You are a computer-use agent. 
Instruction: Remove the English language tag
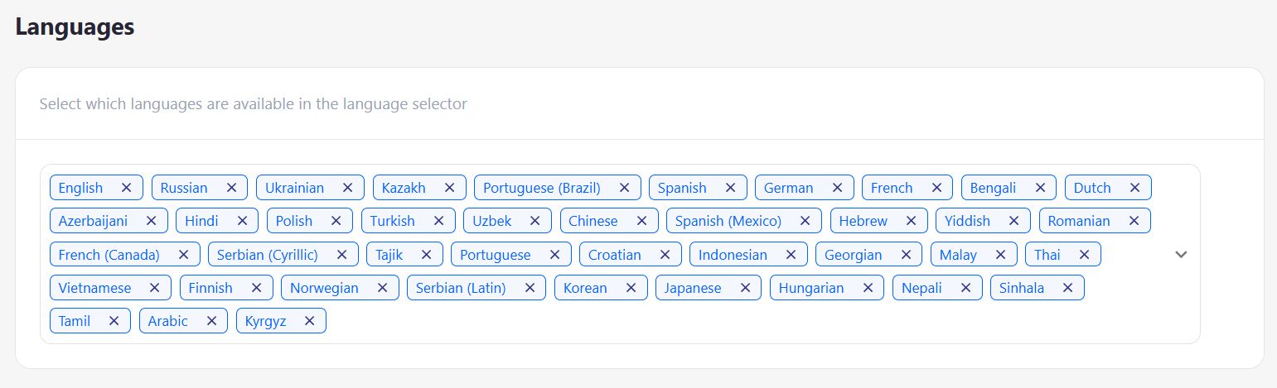tap(126, 188)
